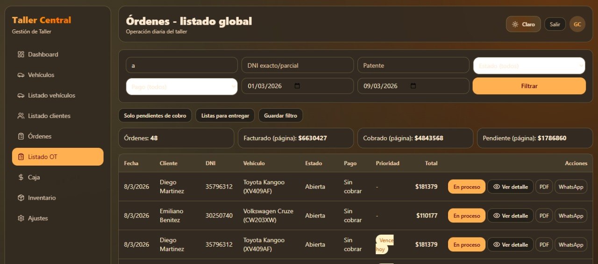Expand the Pago (todos) dropdown

tap(181, 87)
